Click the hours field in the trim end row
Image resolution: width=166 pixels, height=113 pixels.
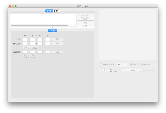pos(25,52)
